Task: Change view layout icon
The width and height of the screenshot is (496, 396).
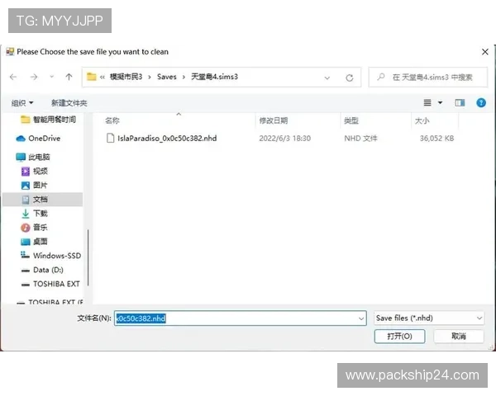Action: pyautogui.click(x=427, y=102)
